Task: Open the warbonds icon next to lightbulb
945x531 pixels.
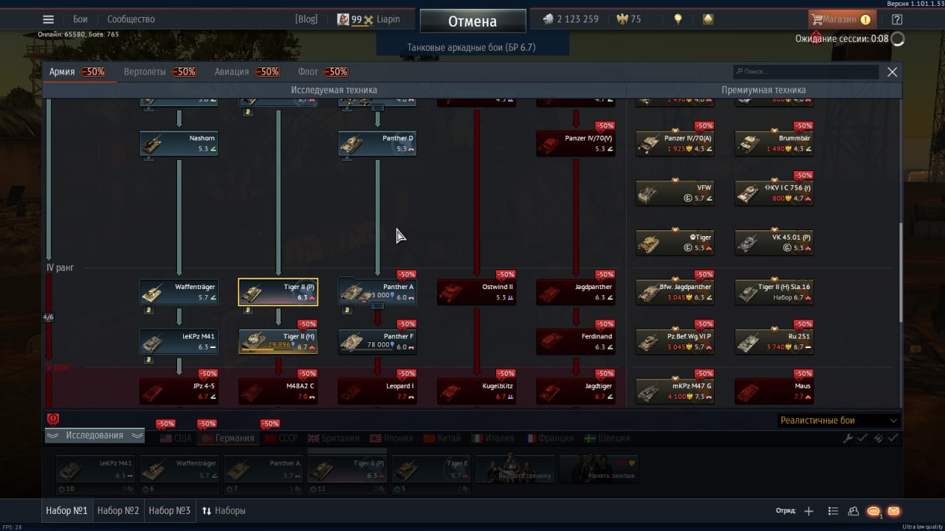Action: coord(708,20)
